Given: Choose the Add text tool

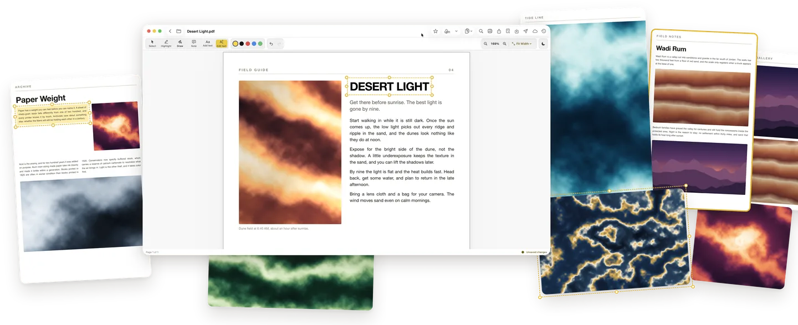Looking at the screenshot, I should [208, 43].
